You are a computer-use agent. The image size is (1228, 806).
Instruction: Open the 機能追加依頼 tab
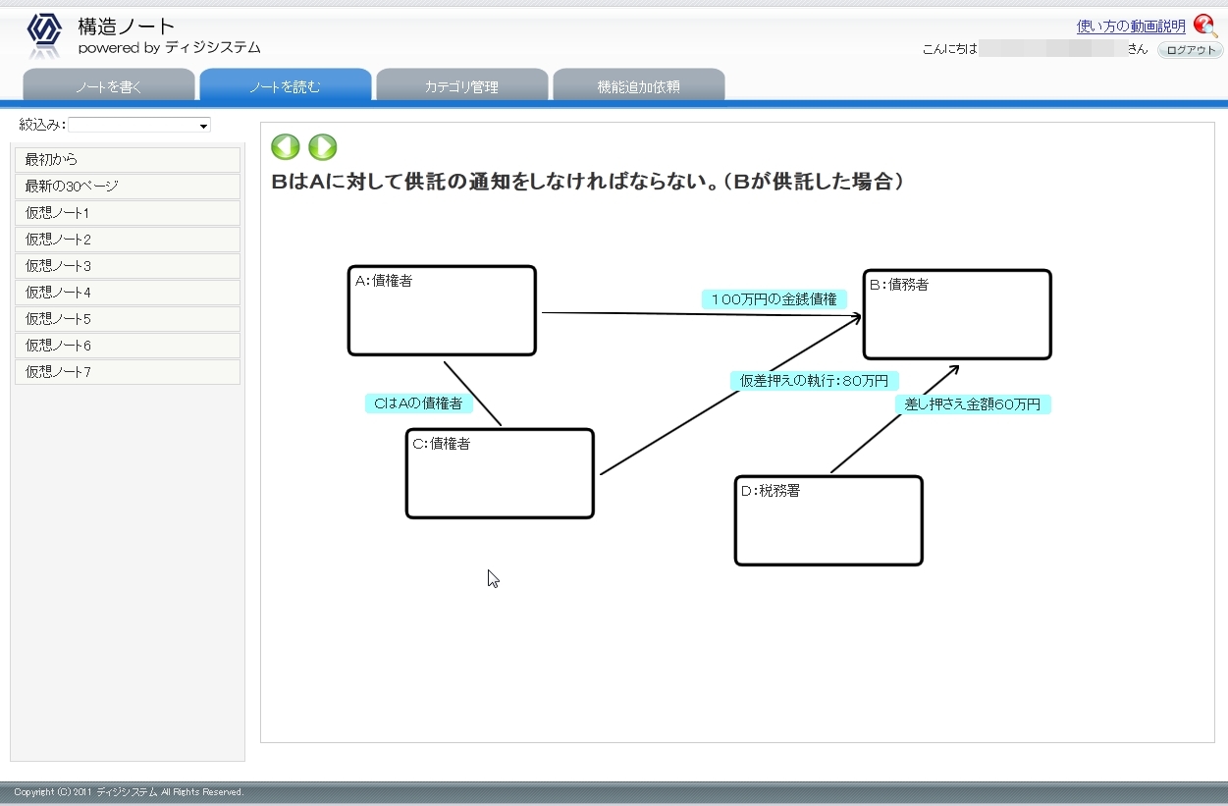639,85
